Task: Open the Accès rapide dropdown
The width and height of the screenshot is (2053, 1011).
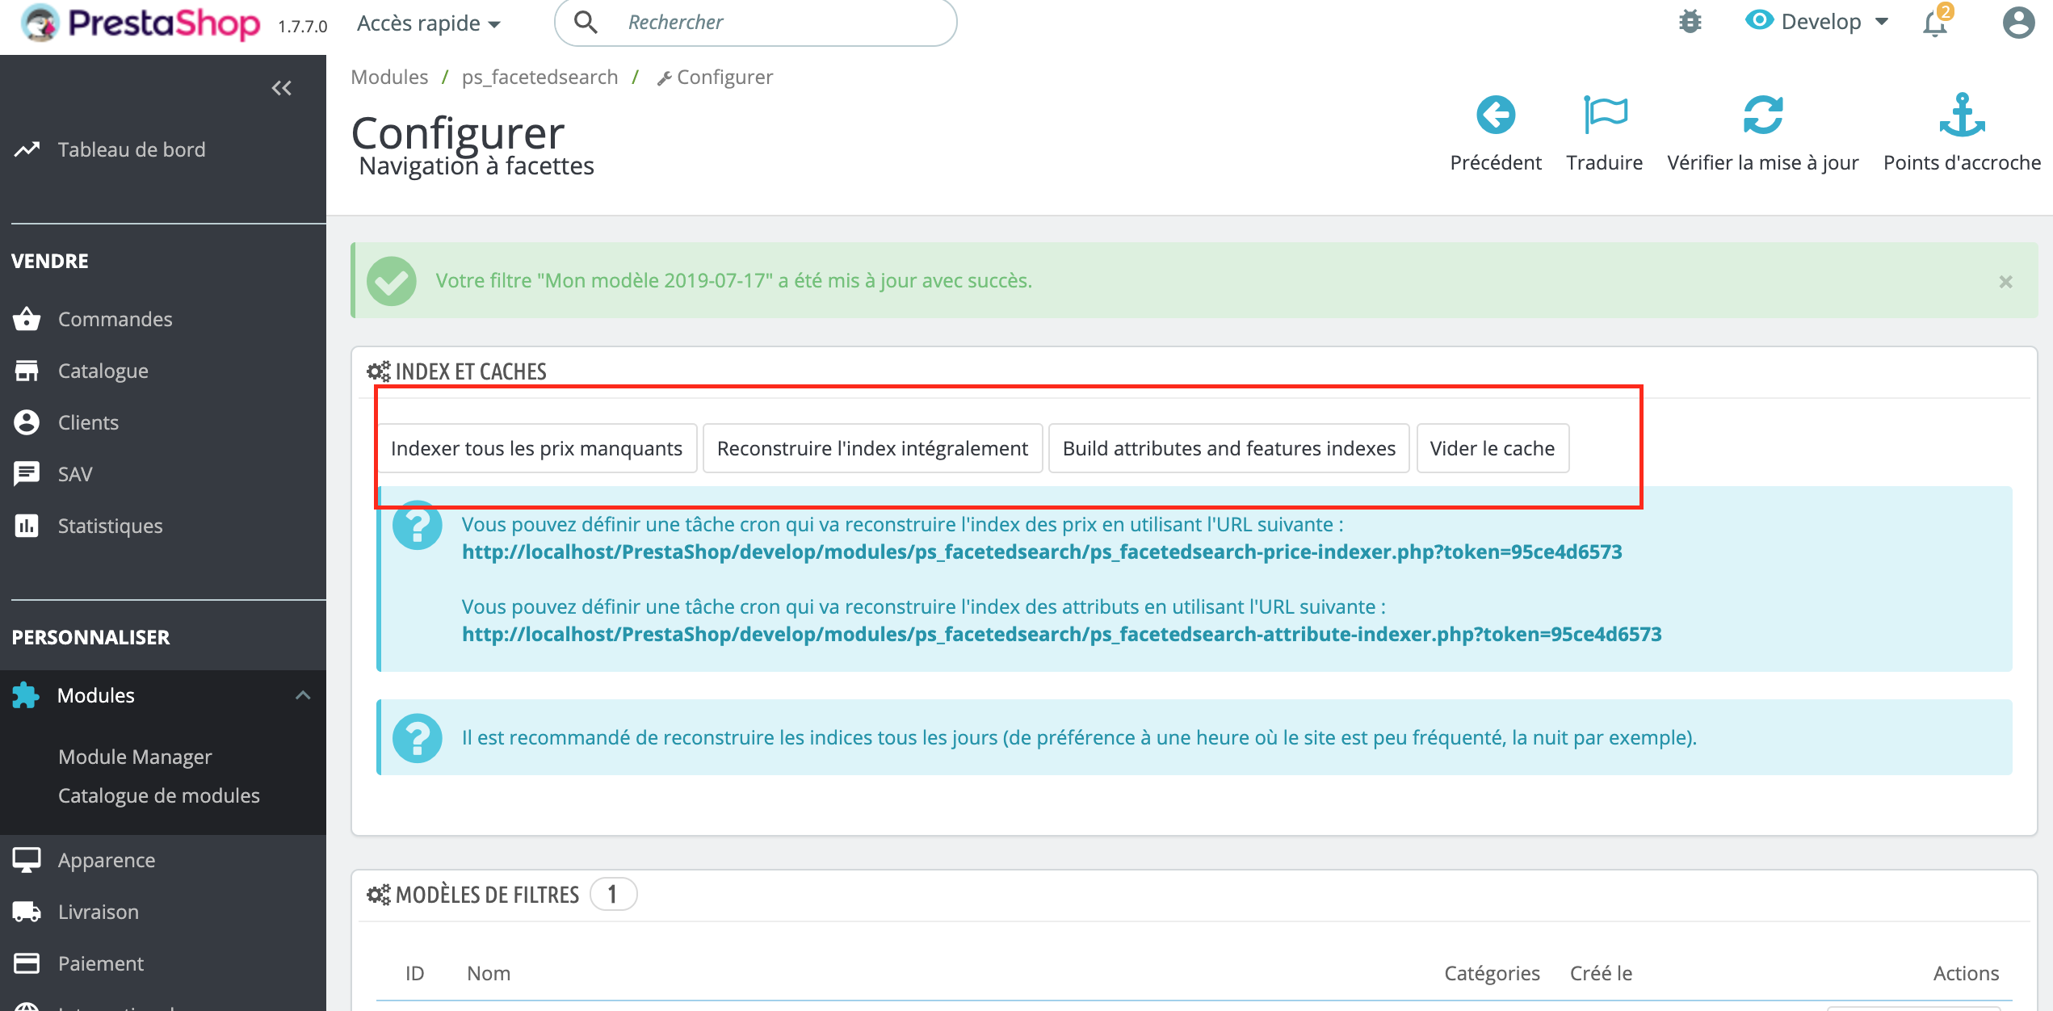Action: [428, 23]
